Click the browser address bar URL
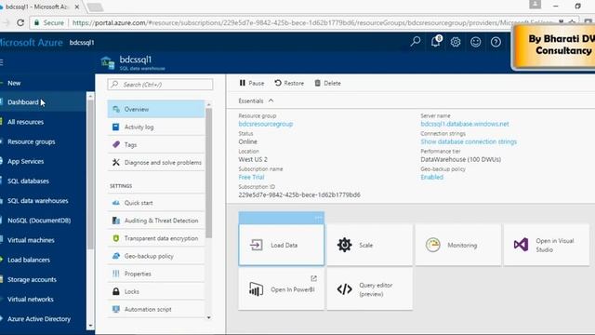Image resolution: width=595 pixels, height=335 pixels. [x=311, y=22]
